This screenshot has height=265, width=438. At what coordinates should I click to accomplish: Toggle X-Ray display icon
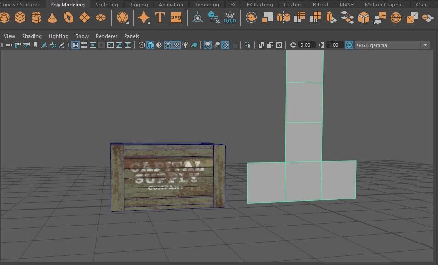[261, 45]
